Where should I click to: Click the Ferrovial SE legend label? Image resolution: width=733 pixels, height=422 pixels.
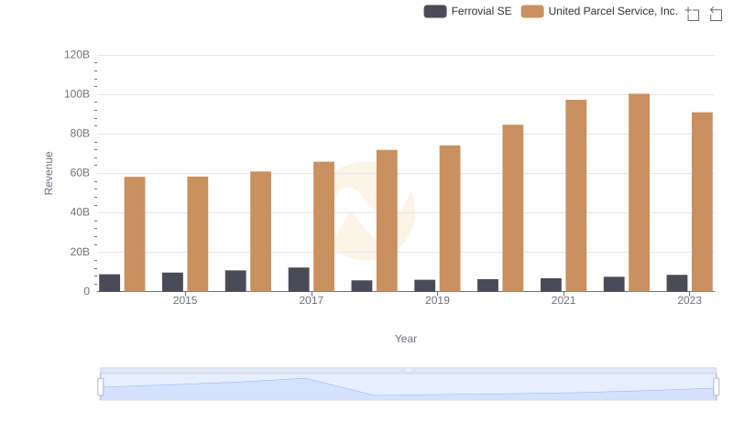[482, 11]
